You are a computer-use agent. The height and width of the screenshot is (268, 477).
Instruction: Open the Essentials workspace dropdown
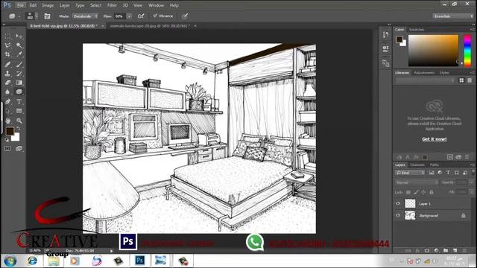pos(453,16)
